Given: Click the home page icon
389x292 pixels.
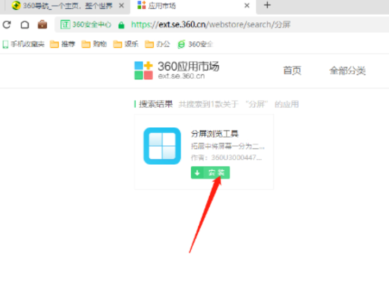Looking at the screenshot, I should click(x=24, y=24).
